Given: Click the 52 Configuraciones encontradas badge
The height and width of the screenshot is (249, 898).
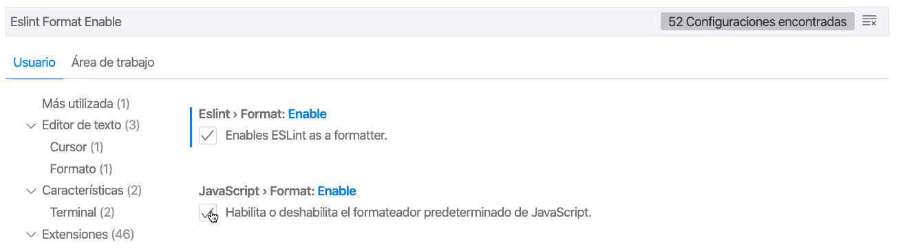Looking at the screenshot, I should (758, 22).
